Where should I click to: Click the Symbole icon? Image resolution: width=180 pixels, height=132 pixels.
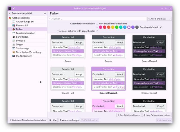point(14,41)
